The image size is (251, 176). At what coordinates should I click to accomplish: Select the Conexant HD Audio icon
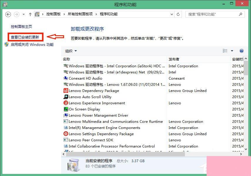(x=66, y=78)
